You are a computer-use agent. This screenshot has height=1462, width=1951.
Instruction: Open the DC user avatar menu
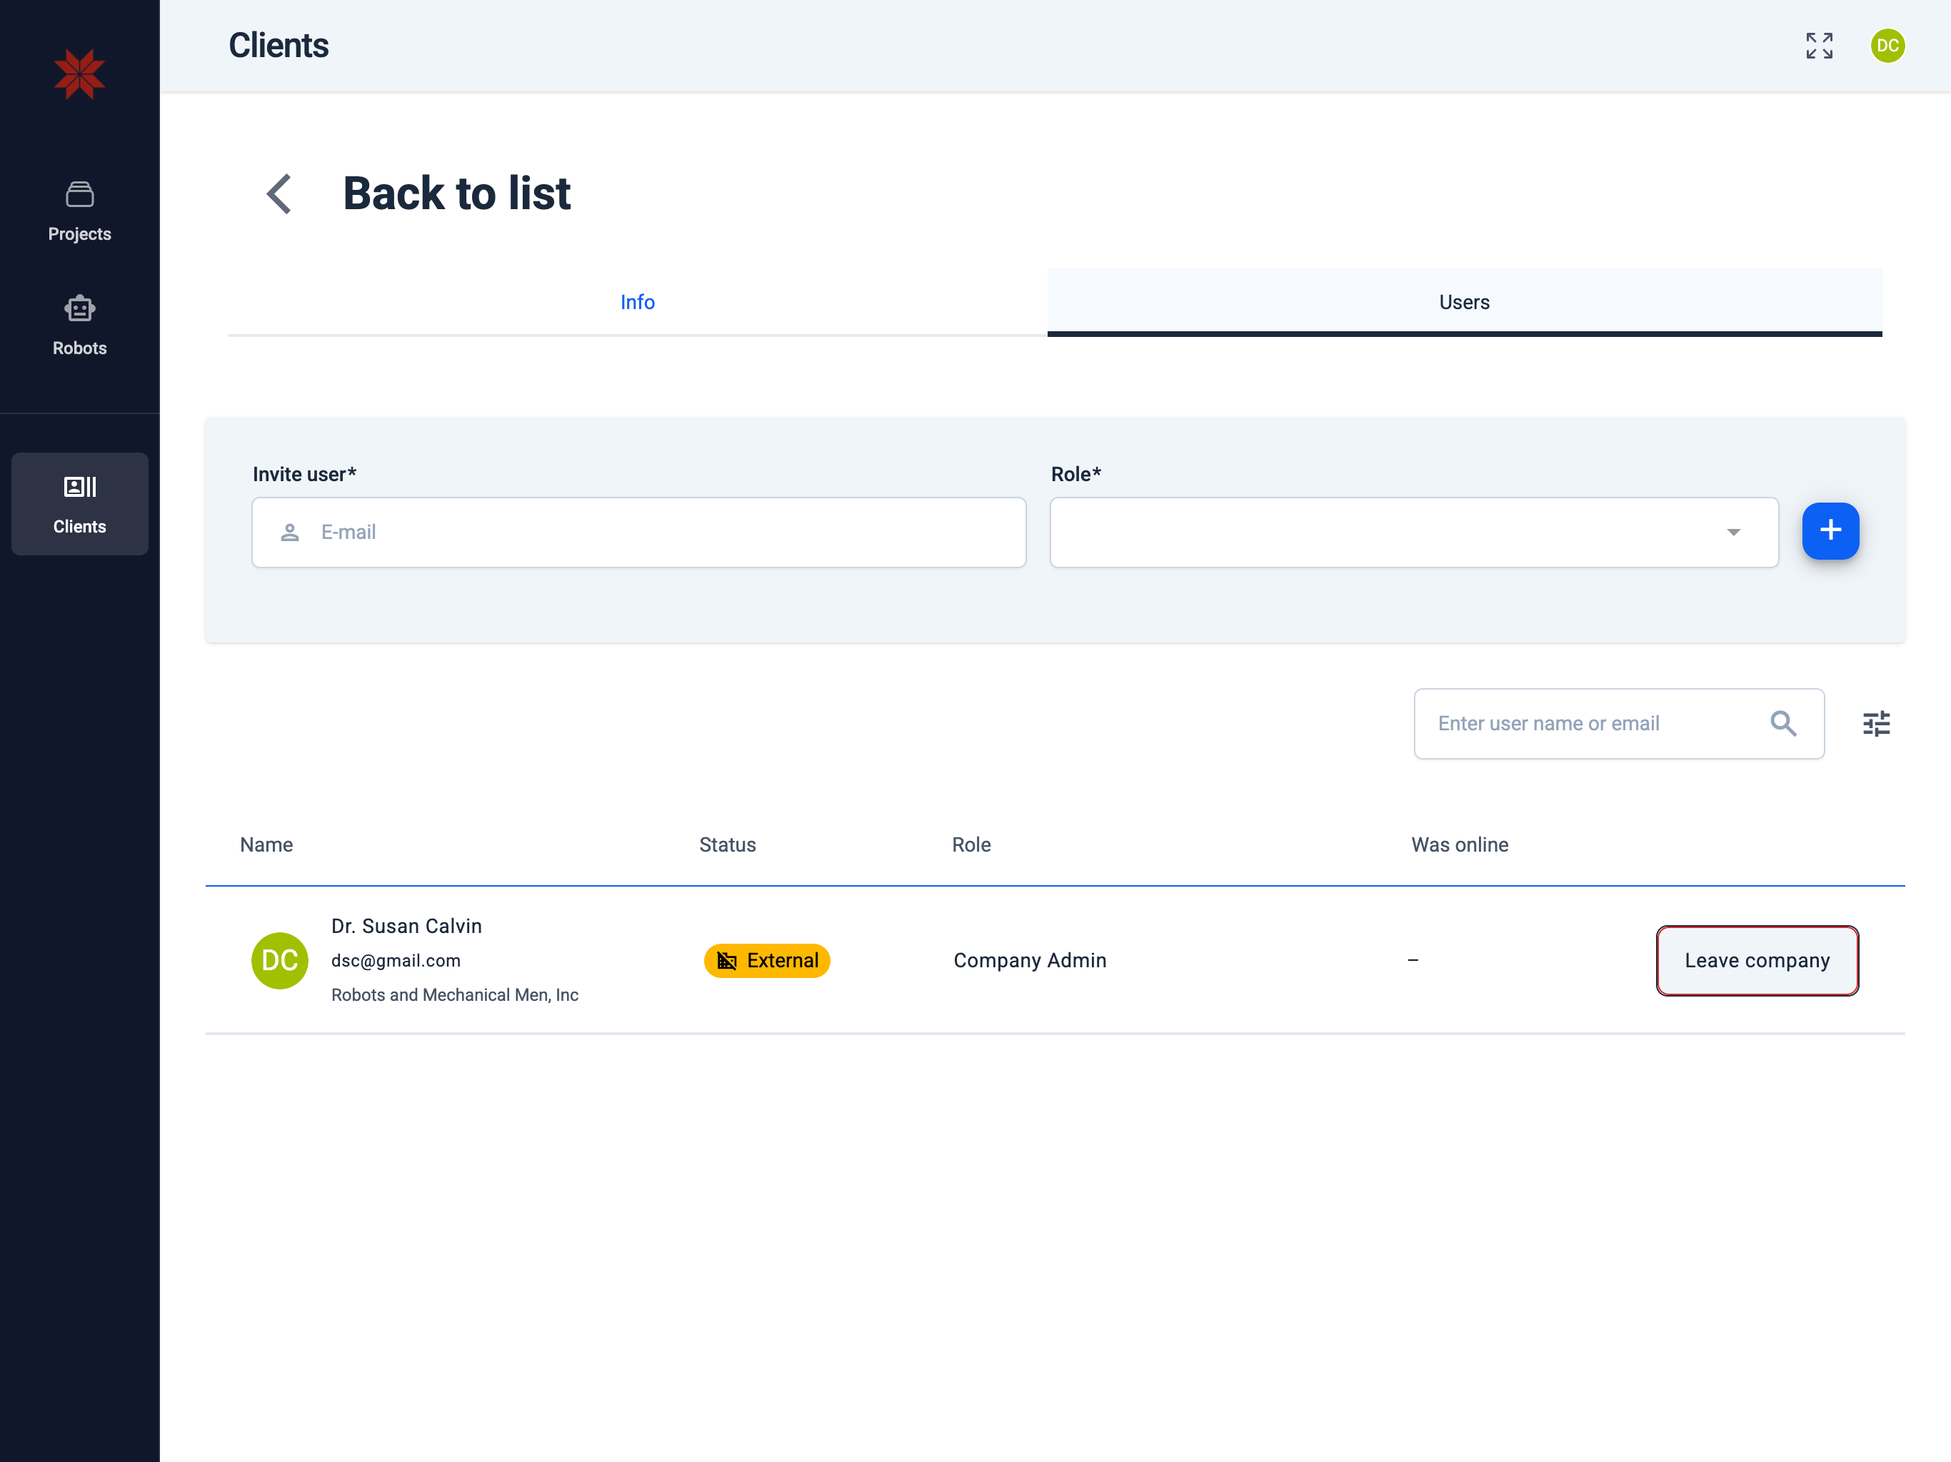(x=1887, y=46)
